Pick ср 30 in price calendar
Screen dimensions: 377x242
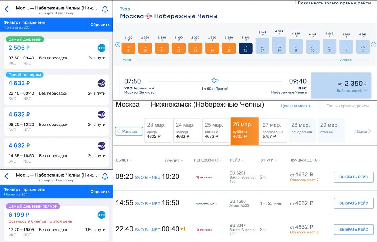313,47
